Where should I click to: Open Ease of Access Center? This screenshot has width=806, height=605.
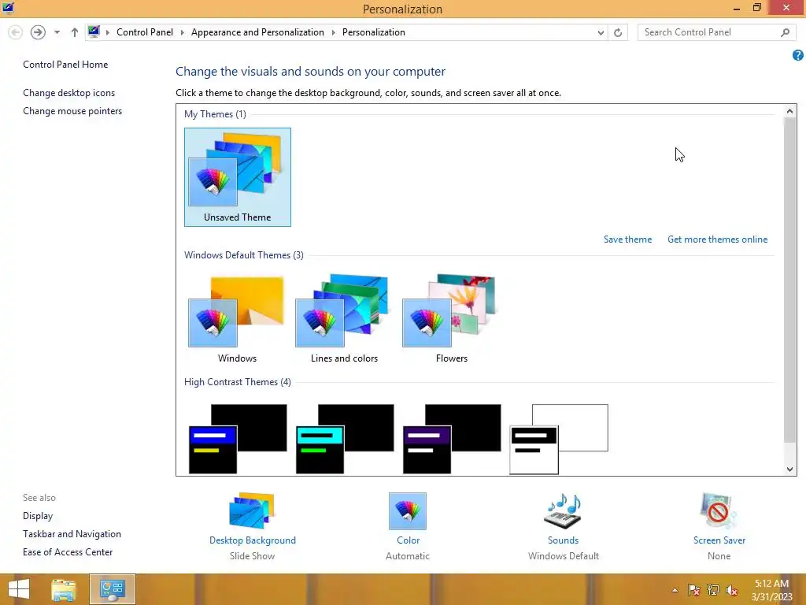pos(68,552)
